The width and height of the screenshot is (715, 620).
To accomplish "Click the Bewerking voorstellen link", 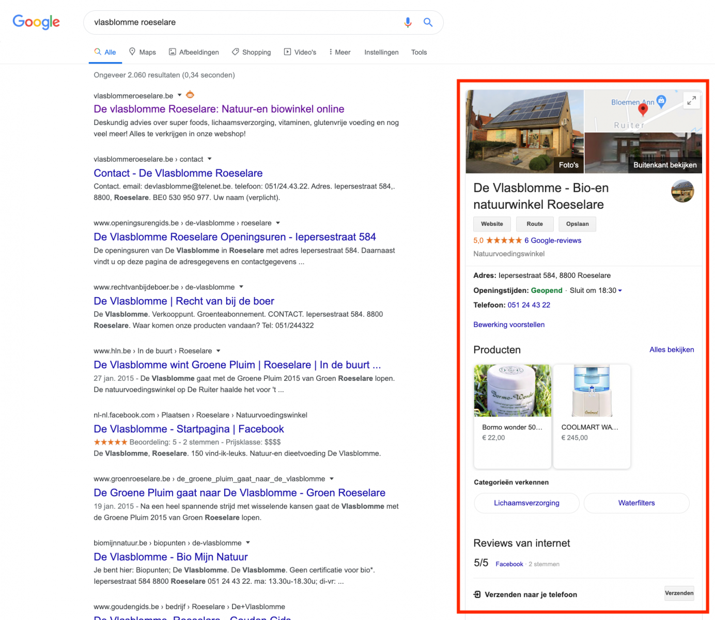I will (x=509, y=324).
